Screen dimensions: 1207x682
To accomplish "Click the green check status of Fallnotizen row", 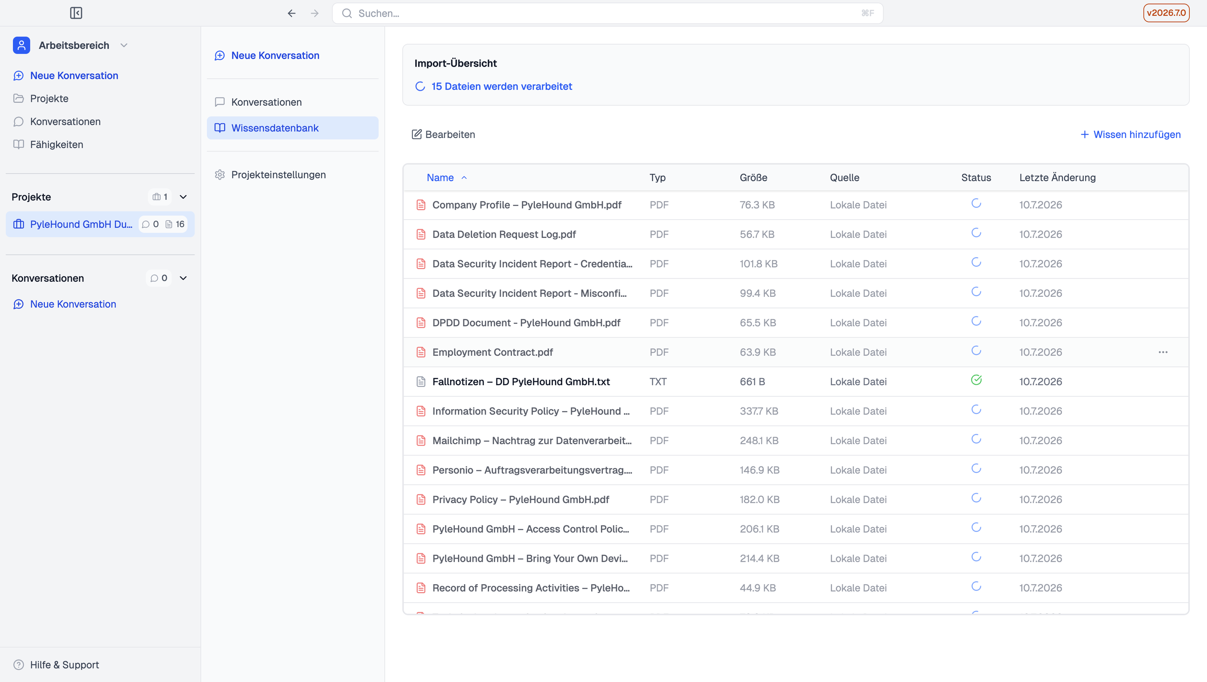I will 976,380.
